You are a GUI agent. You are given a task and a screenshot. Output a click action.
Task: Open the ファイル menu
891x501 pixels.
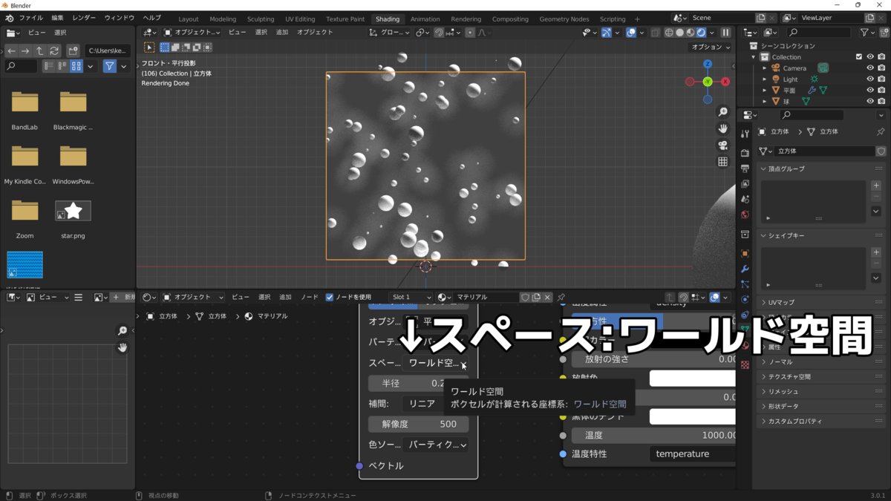pos(30,18)
